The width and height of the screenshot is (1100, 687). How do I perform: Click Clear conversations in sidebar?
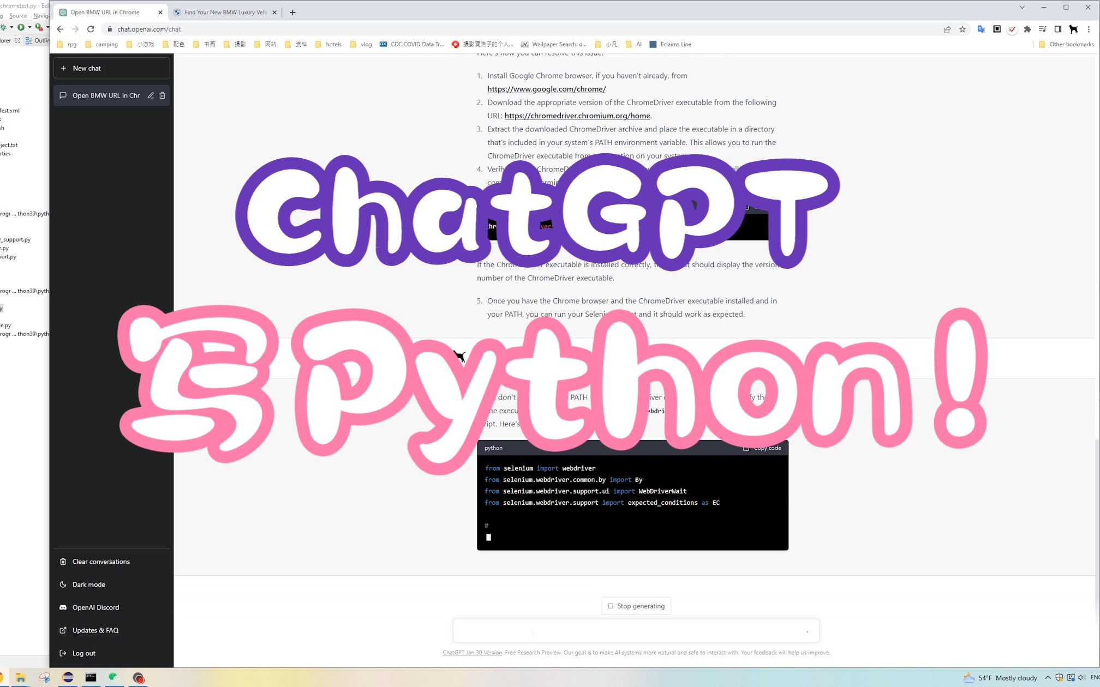click(101, 562)
